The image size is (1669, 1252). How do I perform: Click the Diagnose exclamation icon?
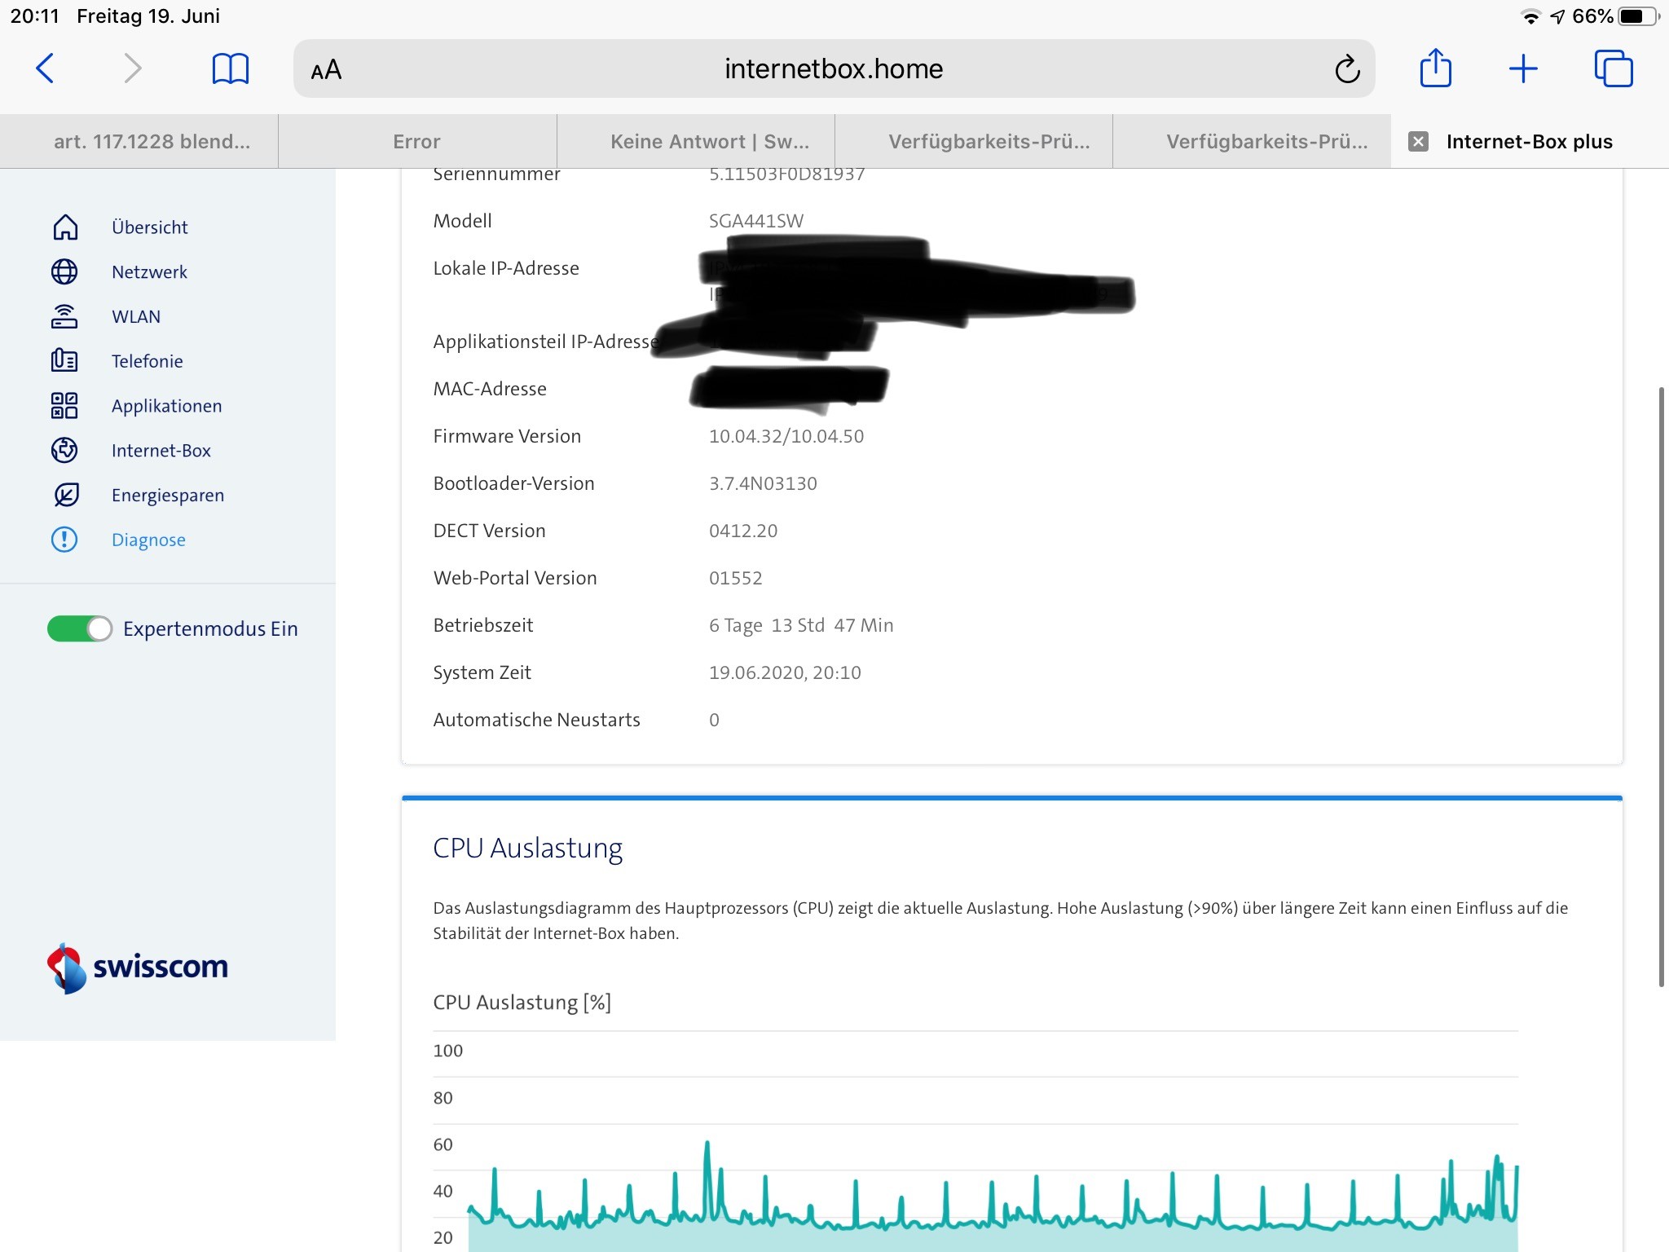point(65,540)
